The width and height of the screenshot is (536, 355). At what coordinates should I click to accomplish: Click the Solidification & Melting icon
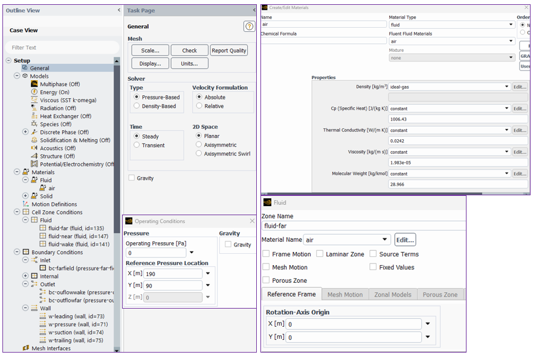coord(34,140)
